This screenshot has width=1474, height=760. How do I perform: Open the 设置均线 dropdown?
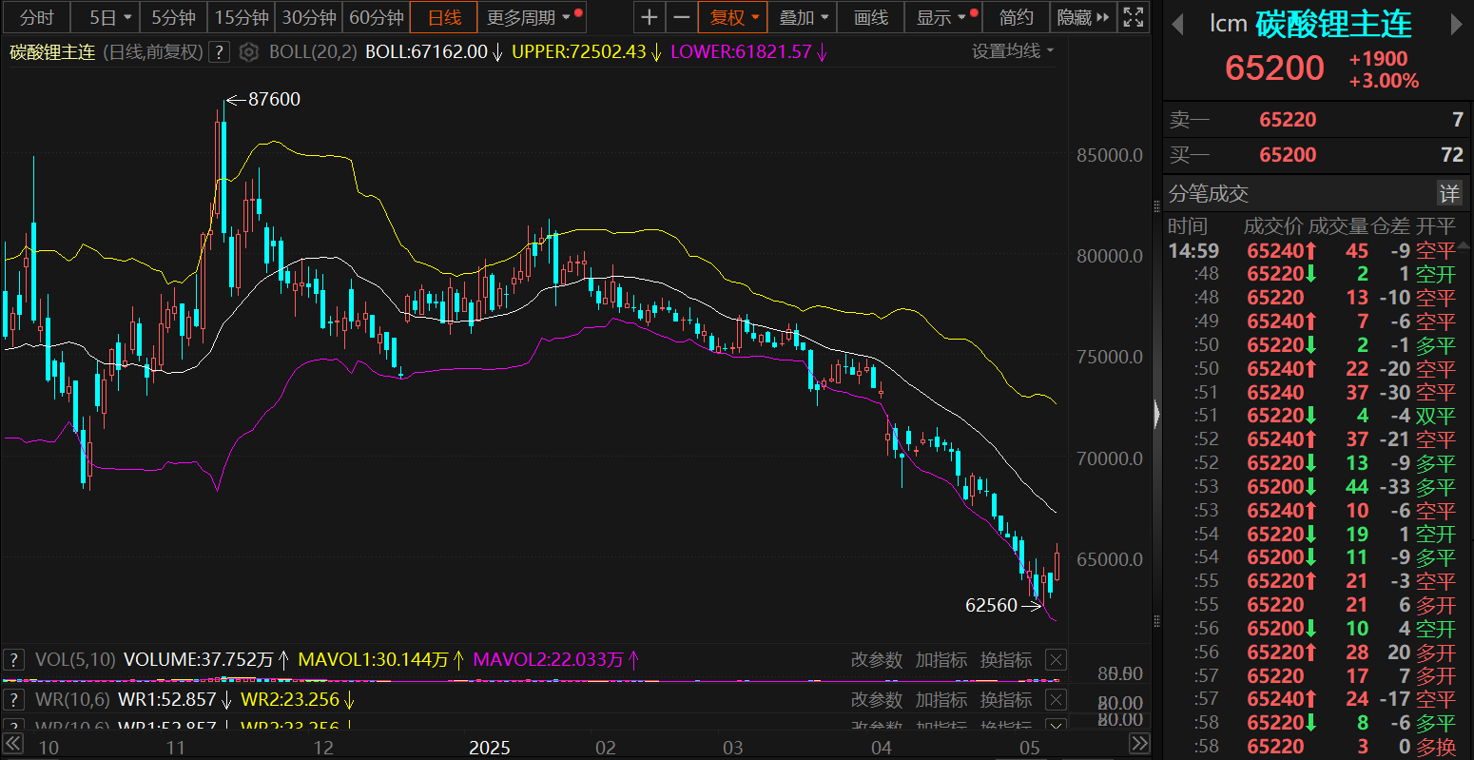(x=1013, y=51)
